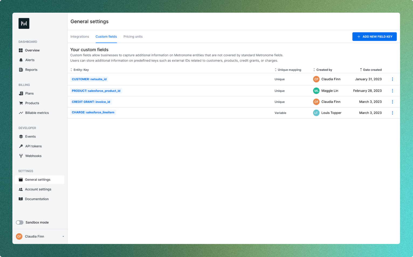Open the kebab menu for CHARGE: salesforce_lineitem
Viewport: 413px width, 257px height.
tap(392, 113)
